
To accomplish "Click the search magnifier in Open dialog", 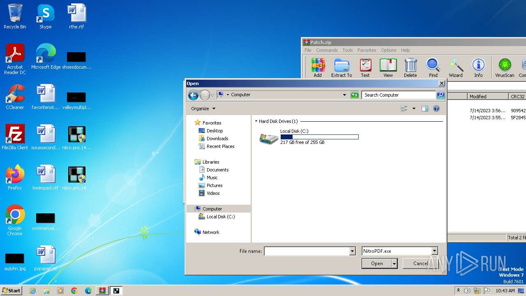I will [440, 95].
